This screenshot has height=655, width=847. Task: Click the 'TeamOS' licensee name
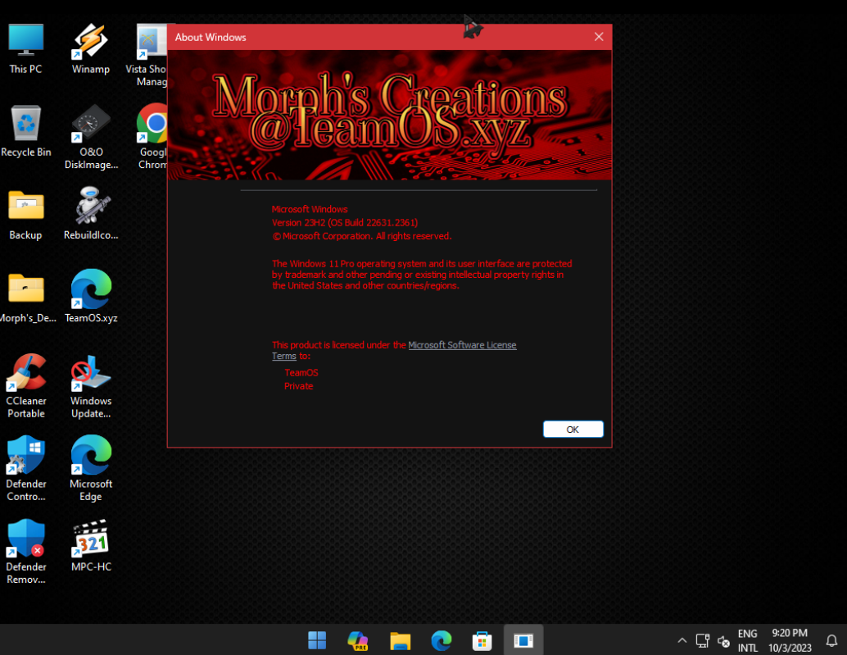[301, 373]
